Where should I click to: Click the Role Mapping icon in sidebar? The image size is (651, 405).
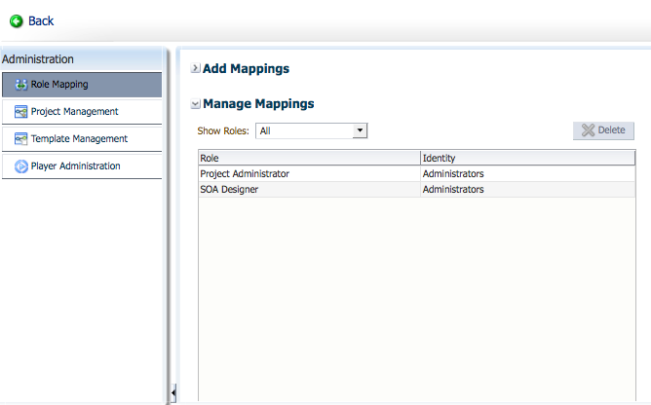coord(21,85)
